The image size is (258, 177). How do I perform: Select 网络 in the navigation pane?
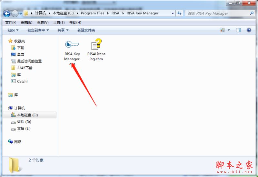pos(18,142)
